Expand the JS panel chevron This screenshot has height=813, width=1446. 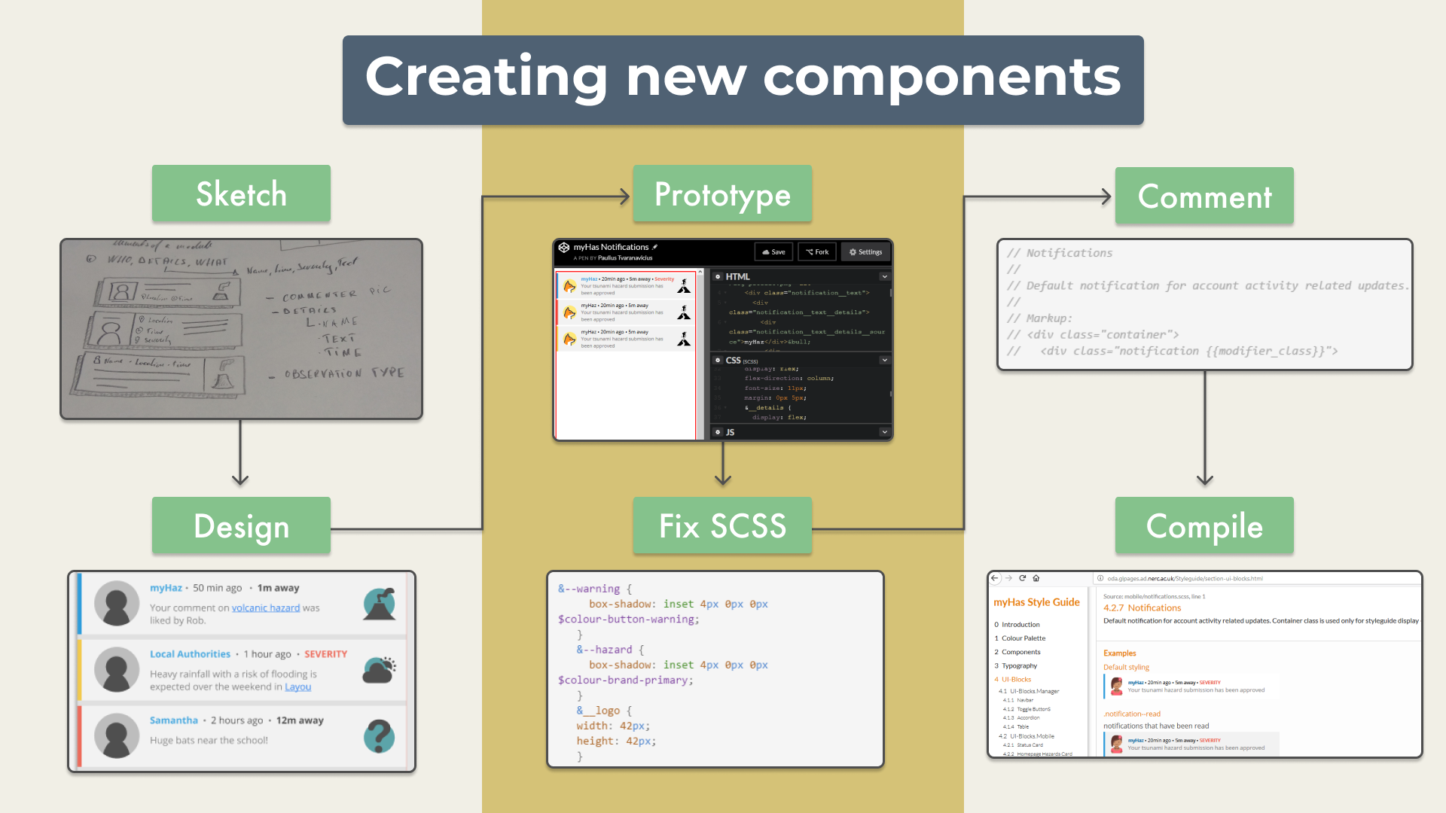[x=885, y=432]
